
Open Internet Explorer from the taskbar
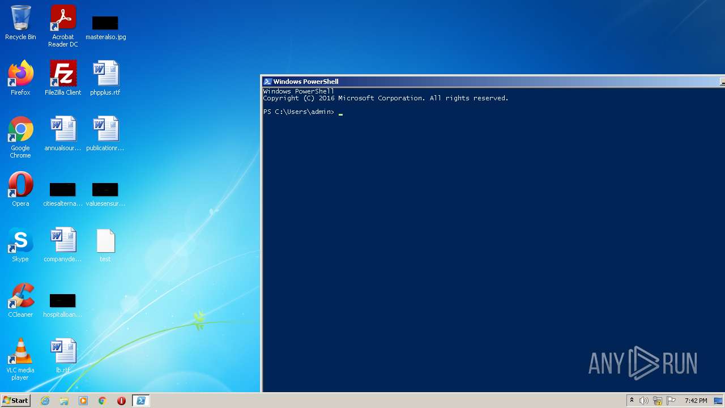[45, 401]
